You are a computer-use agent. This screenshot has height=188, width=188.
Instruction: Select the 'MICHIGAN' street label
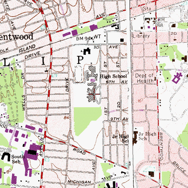79,182
